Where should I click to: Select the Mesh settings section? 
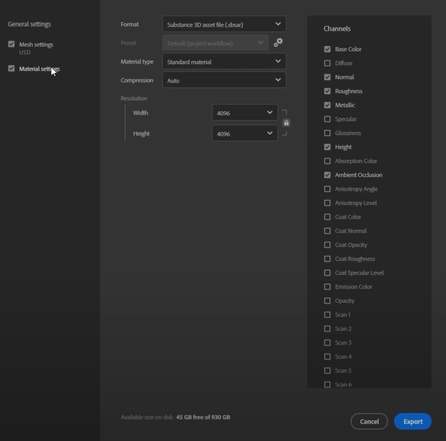[36, 45]
